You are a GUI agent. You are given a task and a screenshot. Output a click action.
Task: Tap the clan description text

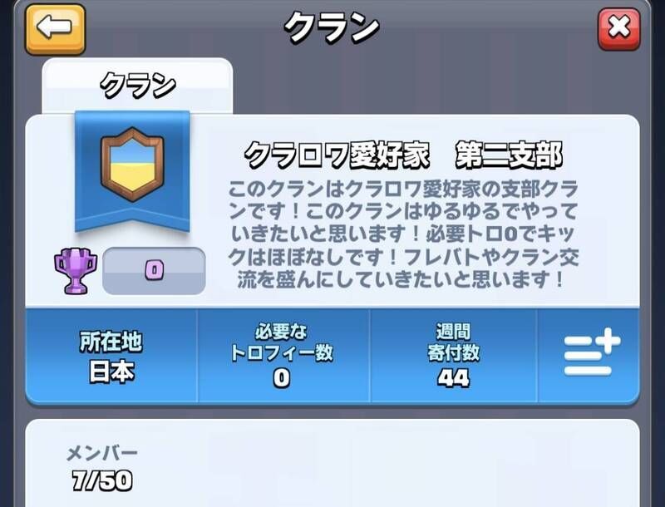403,234
